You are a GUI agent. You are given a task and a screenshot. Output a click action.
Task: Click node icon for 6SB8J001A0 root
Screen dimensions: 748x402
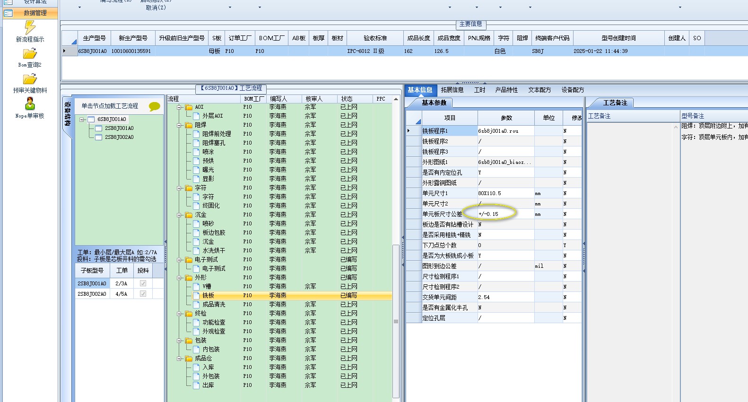(91, 120)
